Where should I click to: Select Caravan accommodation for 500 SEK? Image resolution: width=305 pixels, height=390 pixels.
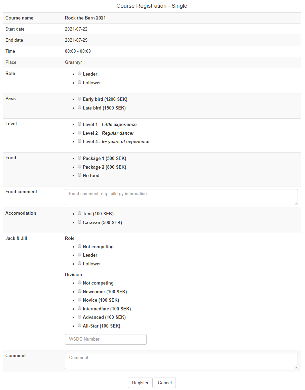(79, 222)
